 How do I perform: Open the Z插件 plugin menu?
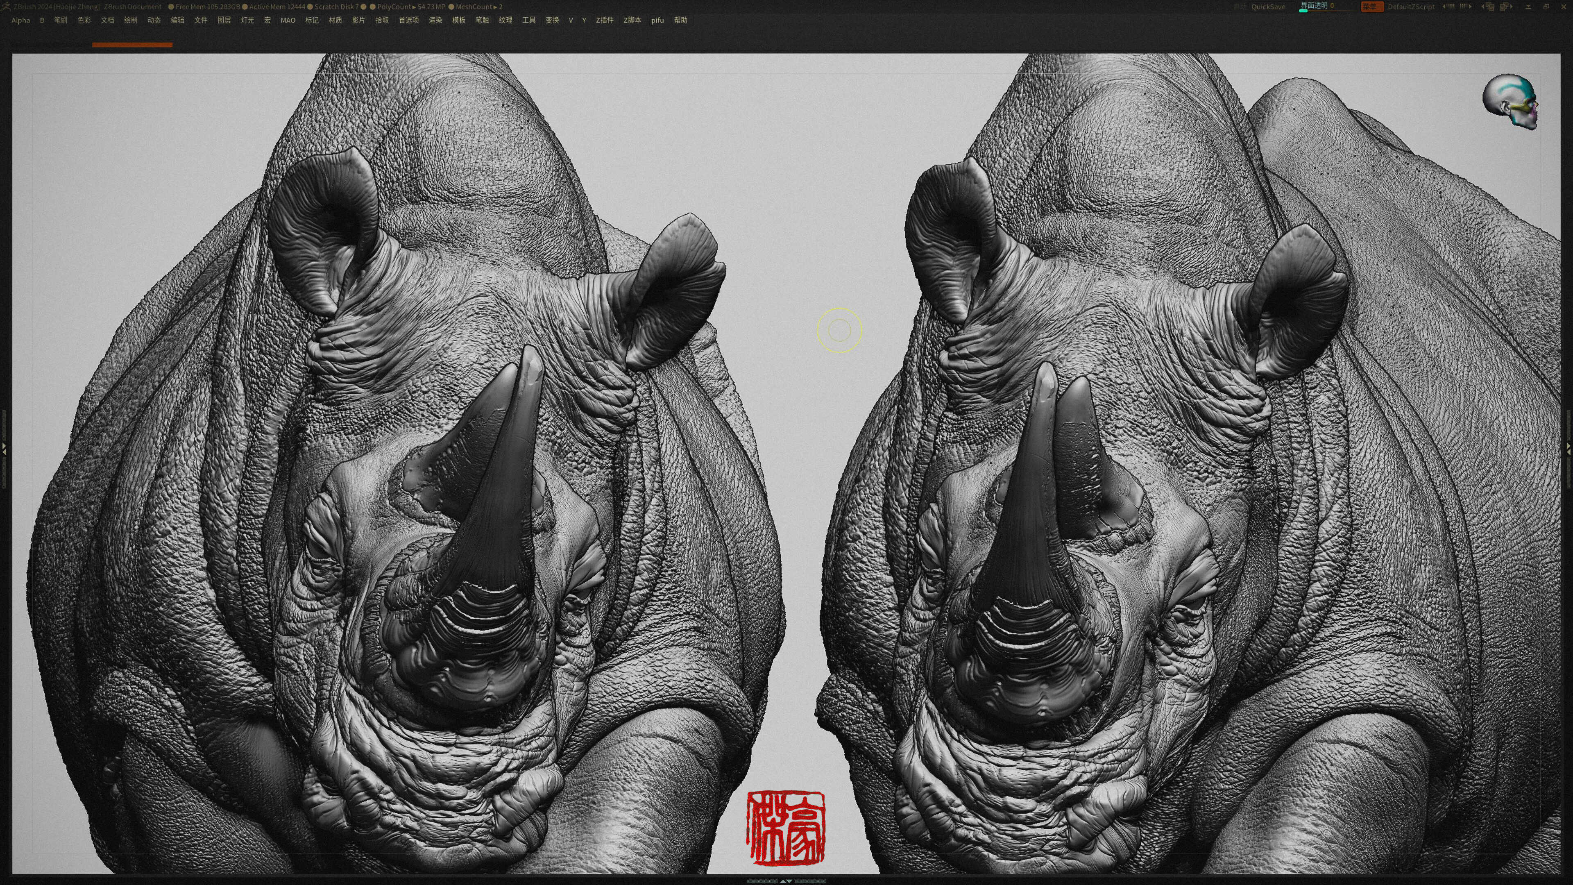click(605, 20)
